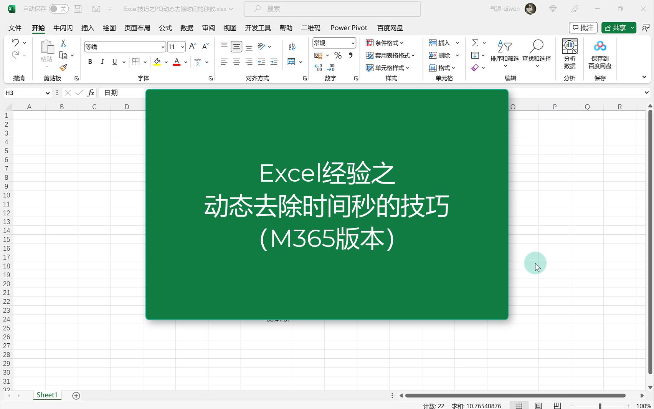
Task: Toggle the AutoSave (自动保存) switch
Action: [x=58, y=8]
